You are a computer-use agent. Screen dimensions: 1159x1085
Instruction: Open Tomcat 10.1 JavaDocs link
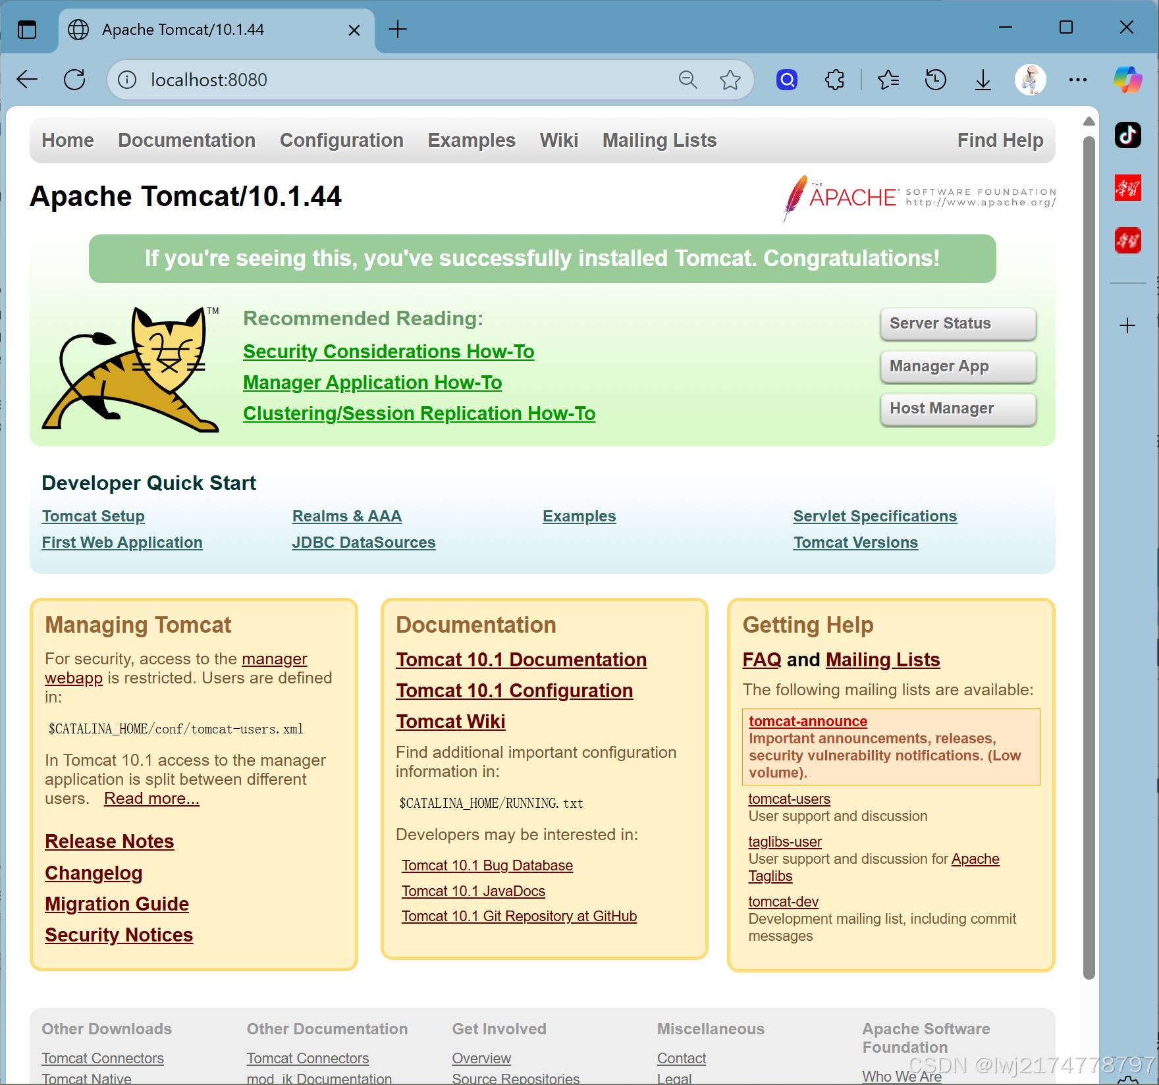(x=473, y=891)
